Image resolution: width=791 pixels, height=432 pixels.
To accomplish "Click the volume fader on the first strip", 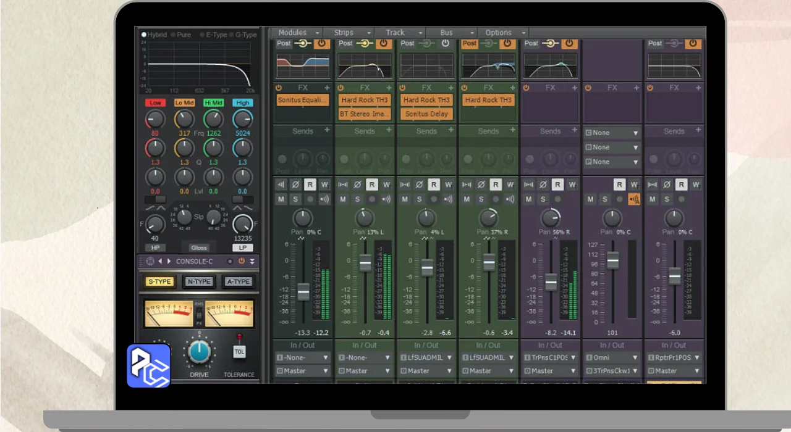I will point(303,291).
